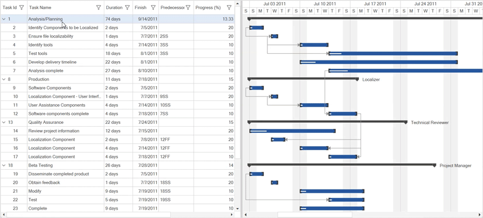This screenshot has height=218, width=483.
Task: Click the 19SS predecessor cell
Action: 176,200
